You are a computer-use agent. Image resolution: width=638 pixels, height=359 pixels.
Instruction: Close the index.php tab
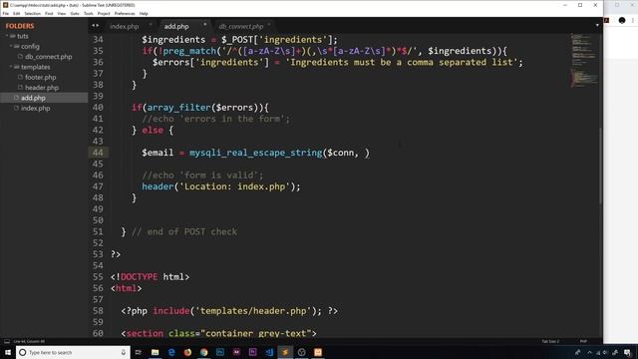coord(151,25)
